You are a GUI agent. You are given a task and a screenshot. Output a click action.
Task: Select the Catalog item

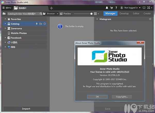point(15,24)
